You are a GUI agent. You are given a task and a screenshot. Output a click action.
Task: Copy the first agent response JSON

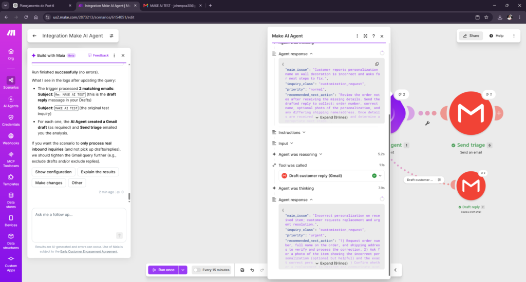click(x=377, y=64)
